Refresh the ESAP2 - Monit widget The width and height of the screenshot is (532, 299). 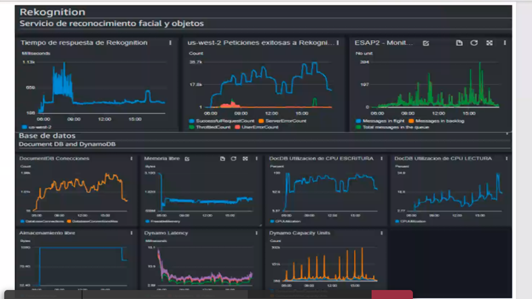coord(474,43)
